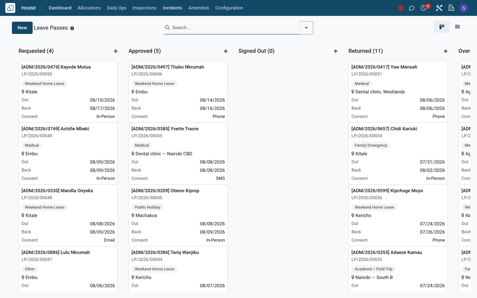Viewport: 477px width, 298px height.
Task: Open Yvette Traore leave pass card
Action: 178,153
